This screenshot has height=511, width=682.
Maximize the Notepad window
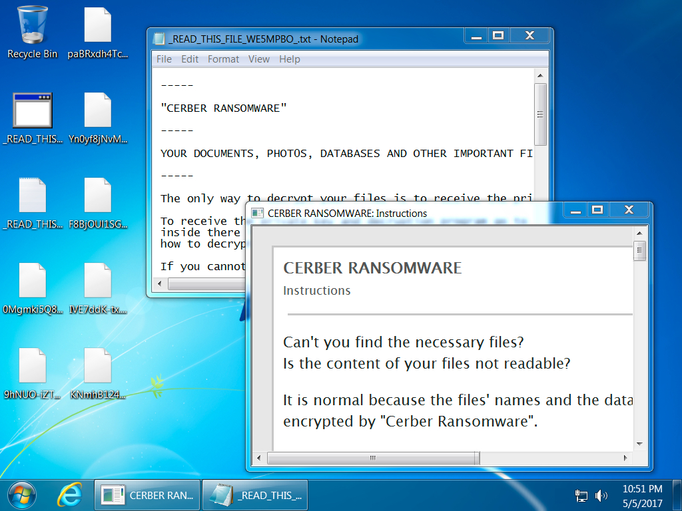coord(498,36)
